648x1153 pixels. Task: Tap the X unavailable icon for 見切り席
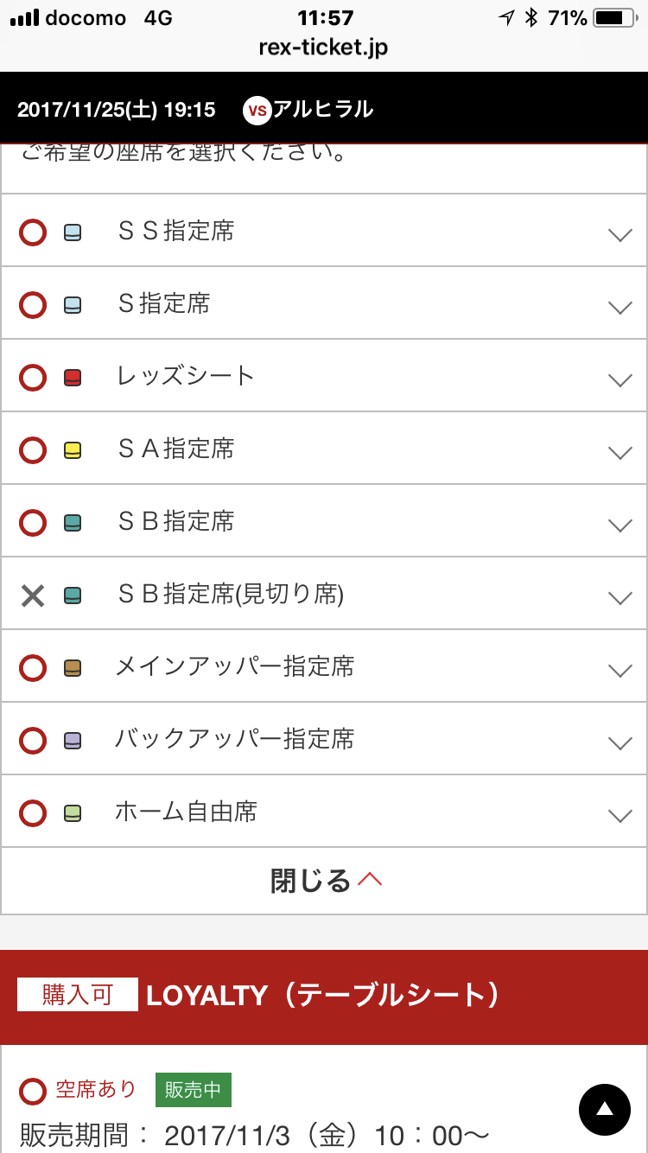pyautogui.click(x=33, y=596)
